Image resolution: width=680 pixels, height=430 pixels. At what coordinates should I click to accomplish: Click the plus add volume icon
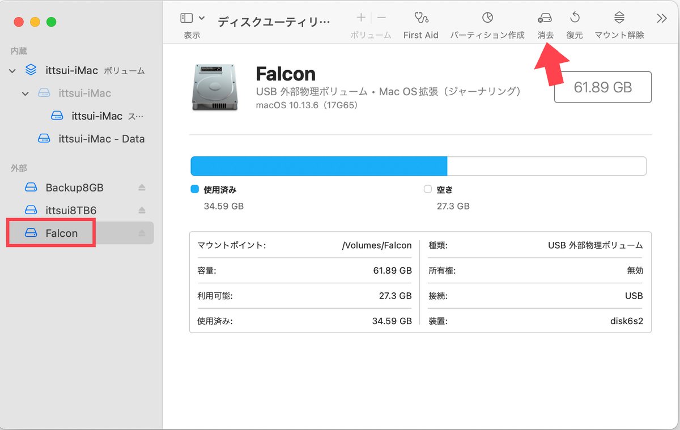(361, 18)
